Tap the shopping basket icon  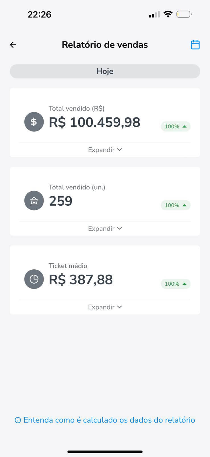[x=34, y=201]
